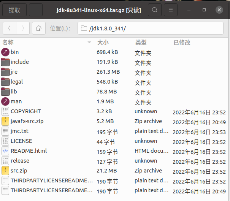Close the archive manager window

tap(219, 10)
